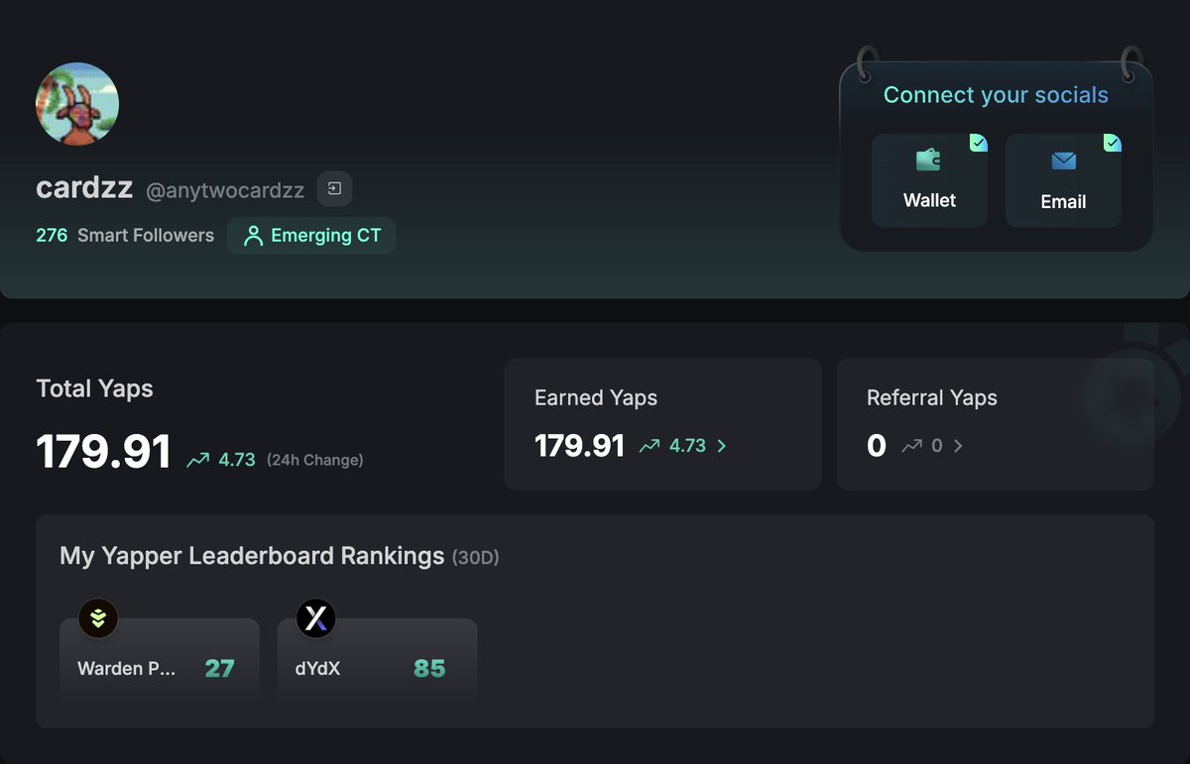This screenshot has height=764, width=1190.
Task: Click the trend arrow beside Total Yaps 4.73
Action: (198, 460)
